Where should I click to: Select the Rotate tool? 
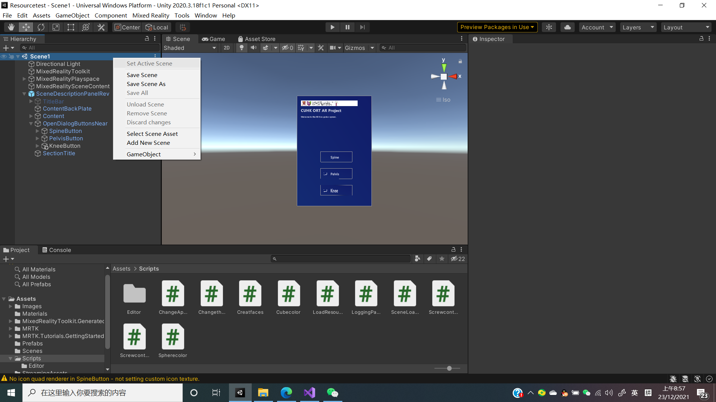(41, 27)
